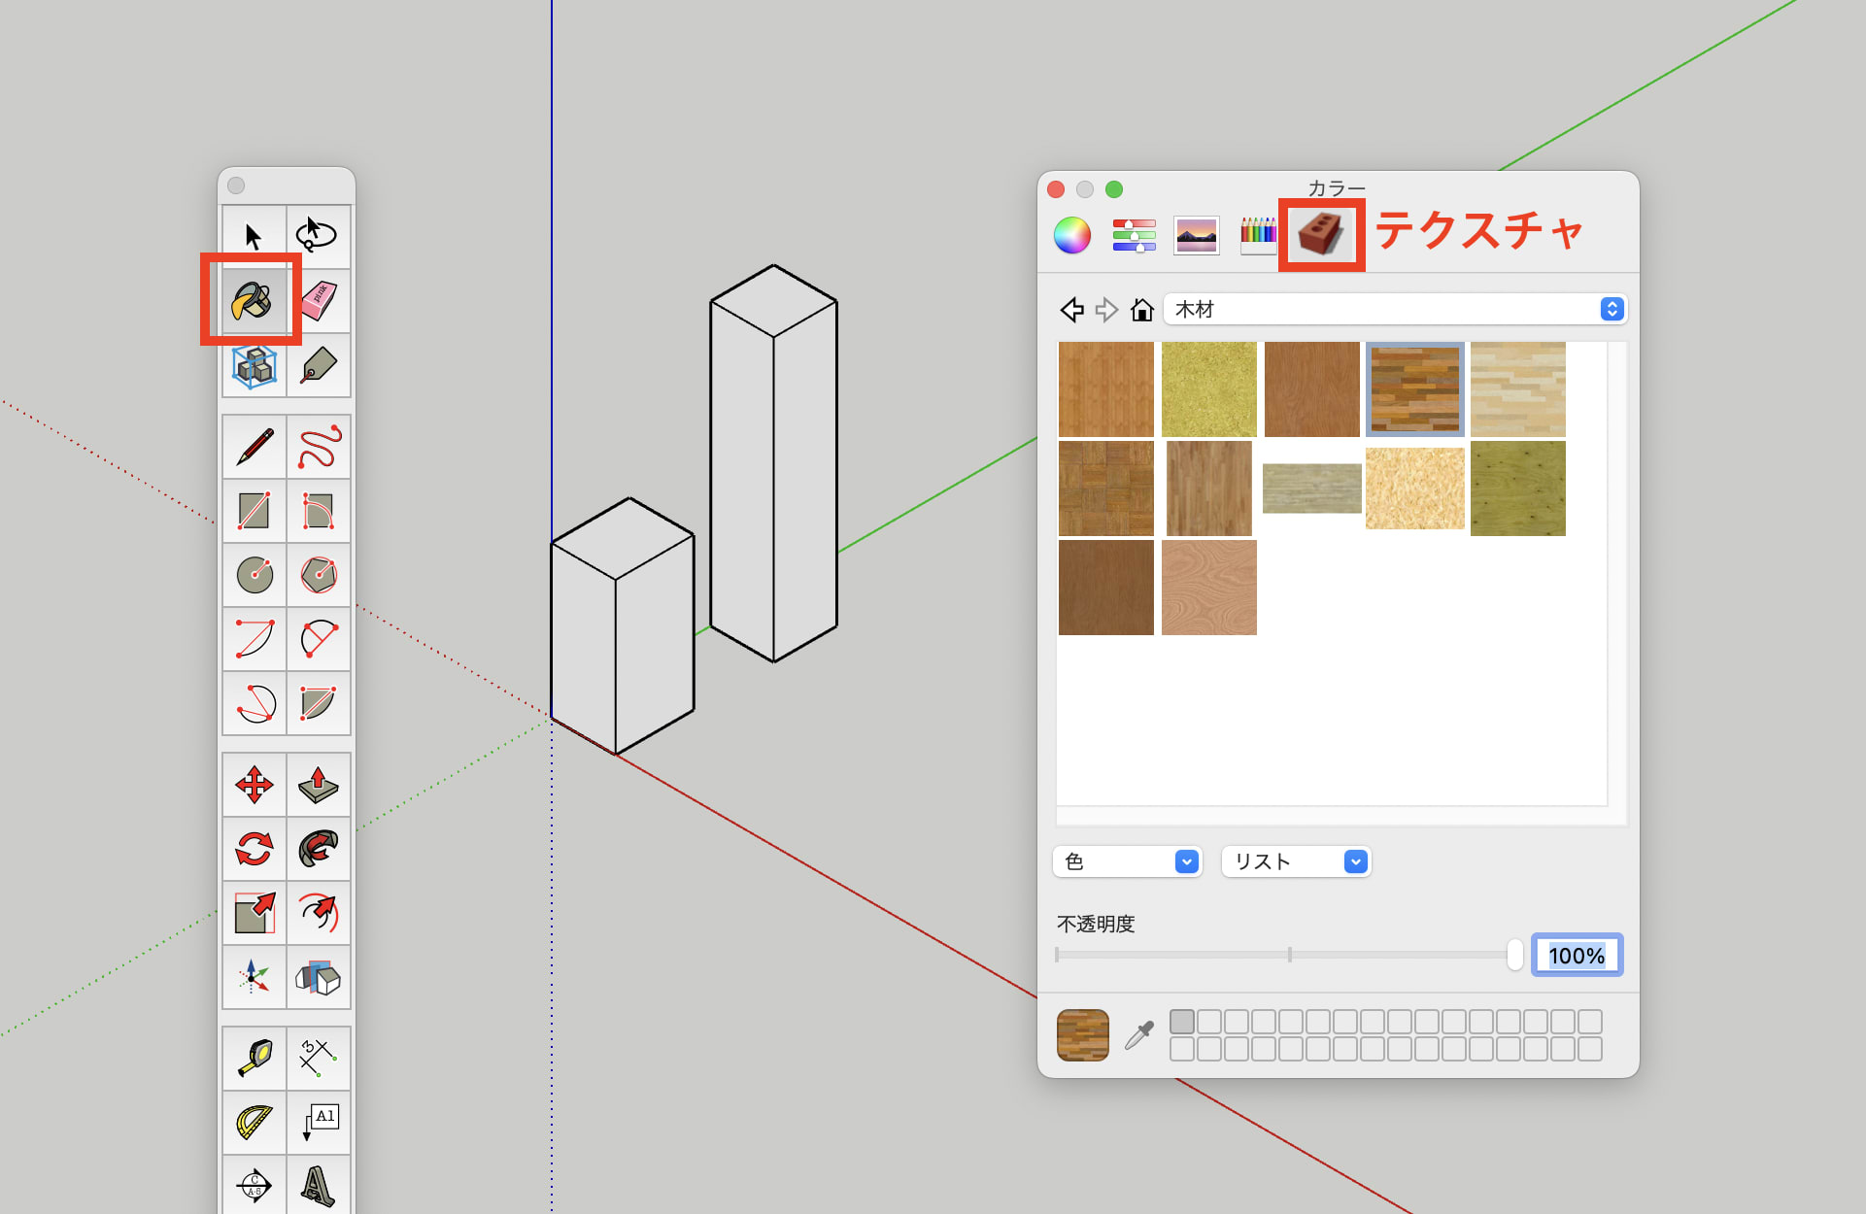Image resolution: width=1866 pixels, height=1214 pixels.
Task: Switch to the color wheel tab
Action: (x=1072, y=235)
